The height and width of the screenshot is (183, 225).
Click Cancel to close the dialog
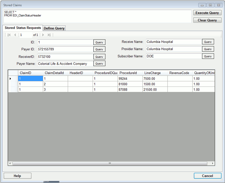[208, 176]
